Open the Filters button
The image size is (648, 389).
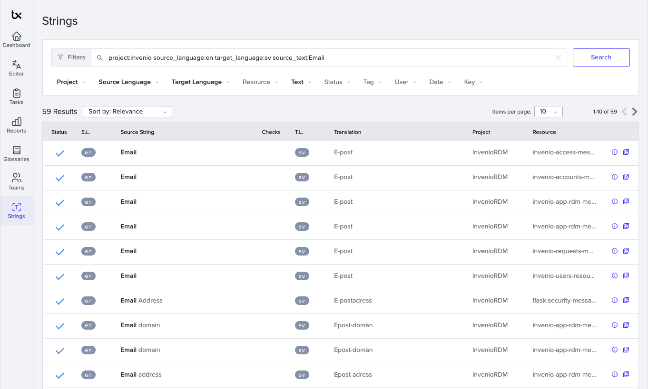pos(71,57)
